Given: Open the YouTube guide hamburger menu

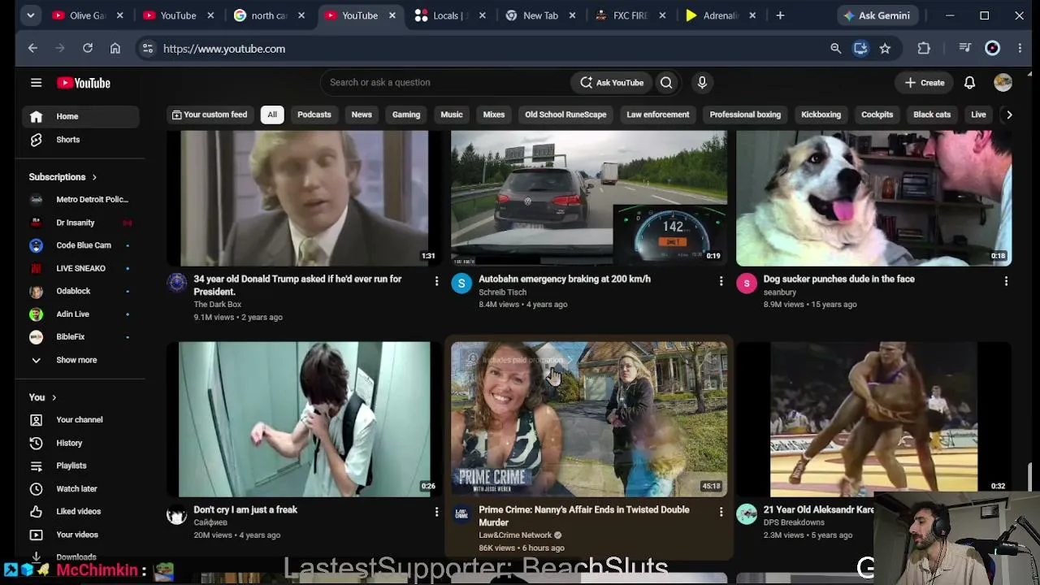Looking at the screenshot, I should tap(36, 82).
